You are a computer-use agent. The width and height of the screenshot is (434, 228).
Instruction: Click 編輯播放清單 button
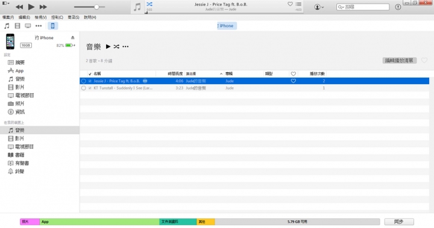click(x=400, y=61)
